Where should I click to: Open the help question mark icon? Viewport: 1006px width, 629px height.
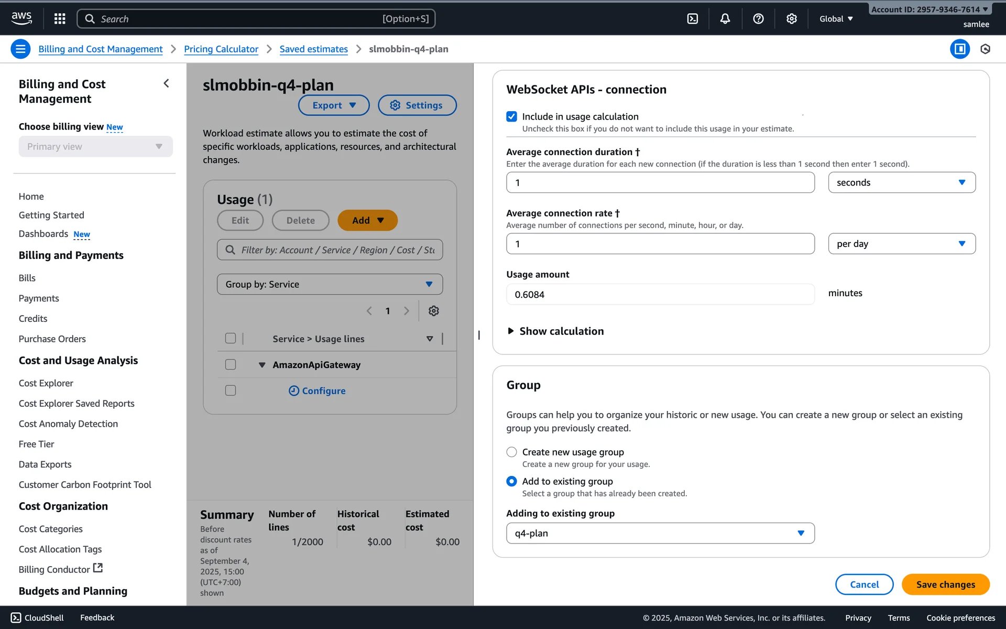tap(758, 19)
